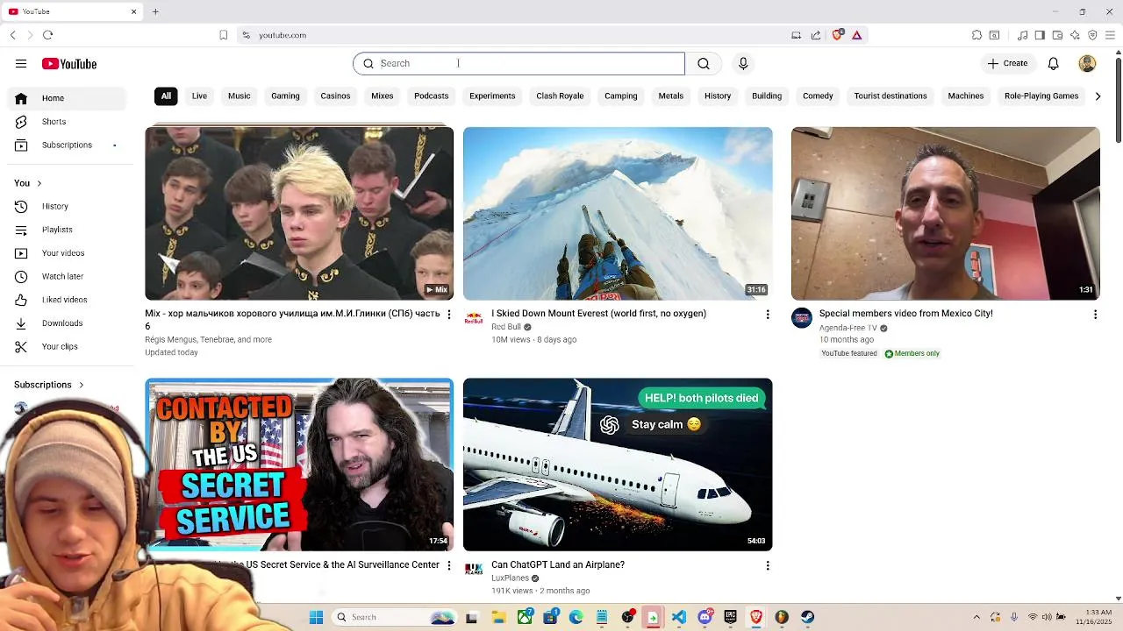
Task: Open 'Special members video from Mexico City!' title
Action: [905, 314]
